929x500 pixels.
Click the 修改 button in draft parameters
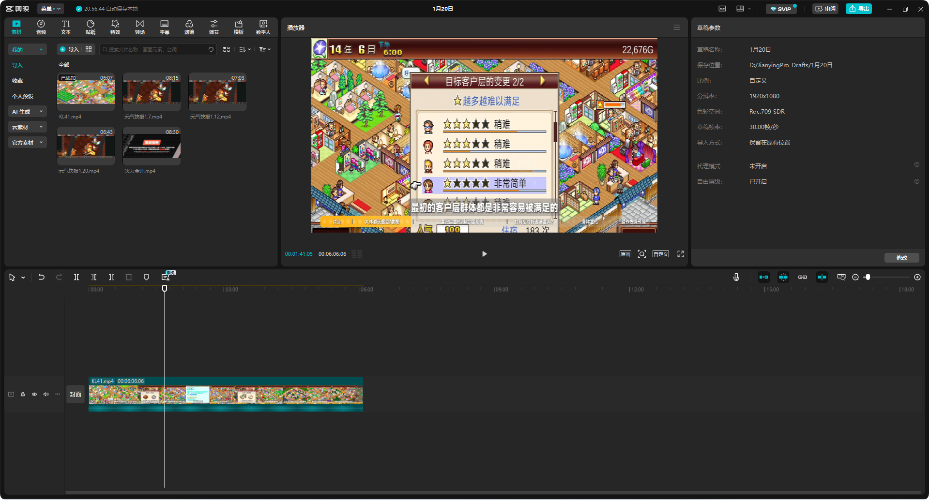click(x=901, y=258)
